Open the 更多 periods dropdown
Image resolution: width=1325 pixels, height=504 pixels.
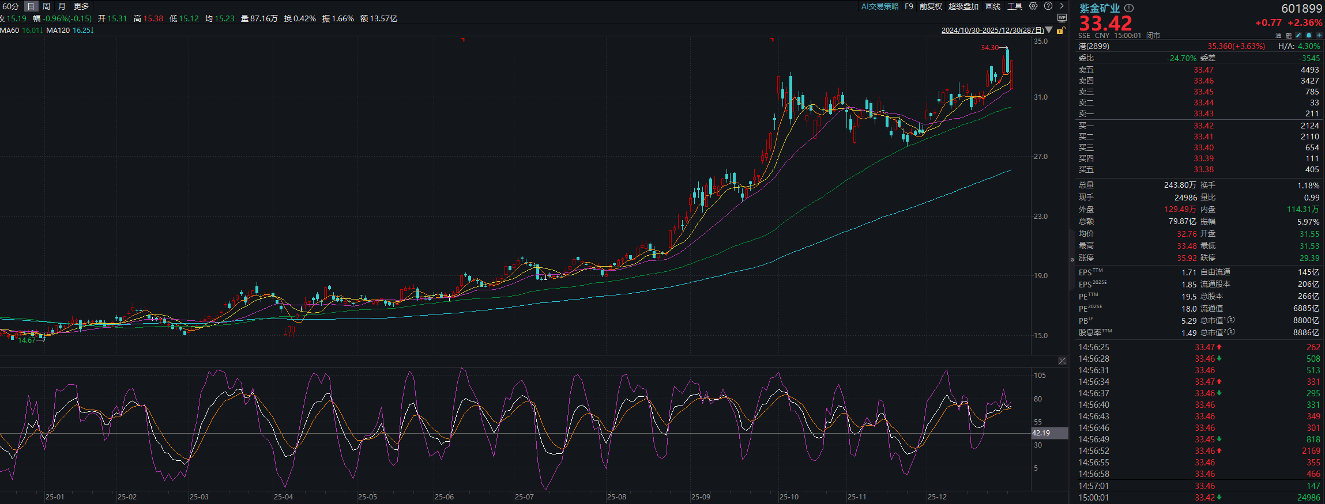point(81,6)
